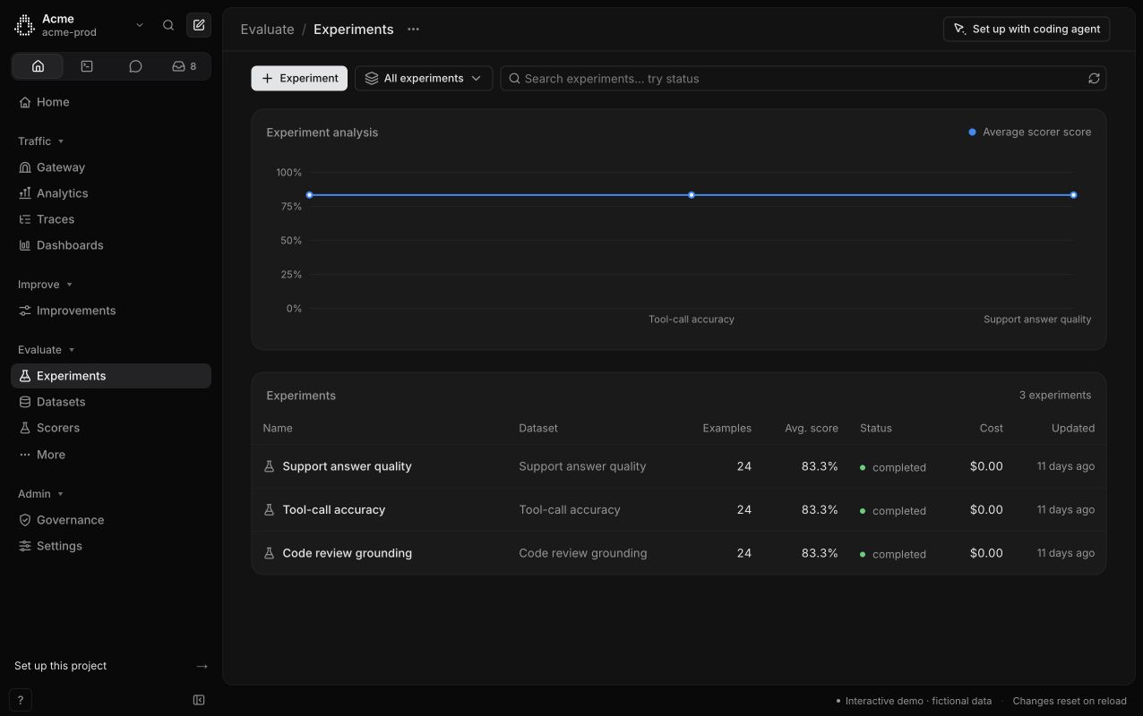
Task: Sort by Examples column header
Action: pos(726,429)
